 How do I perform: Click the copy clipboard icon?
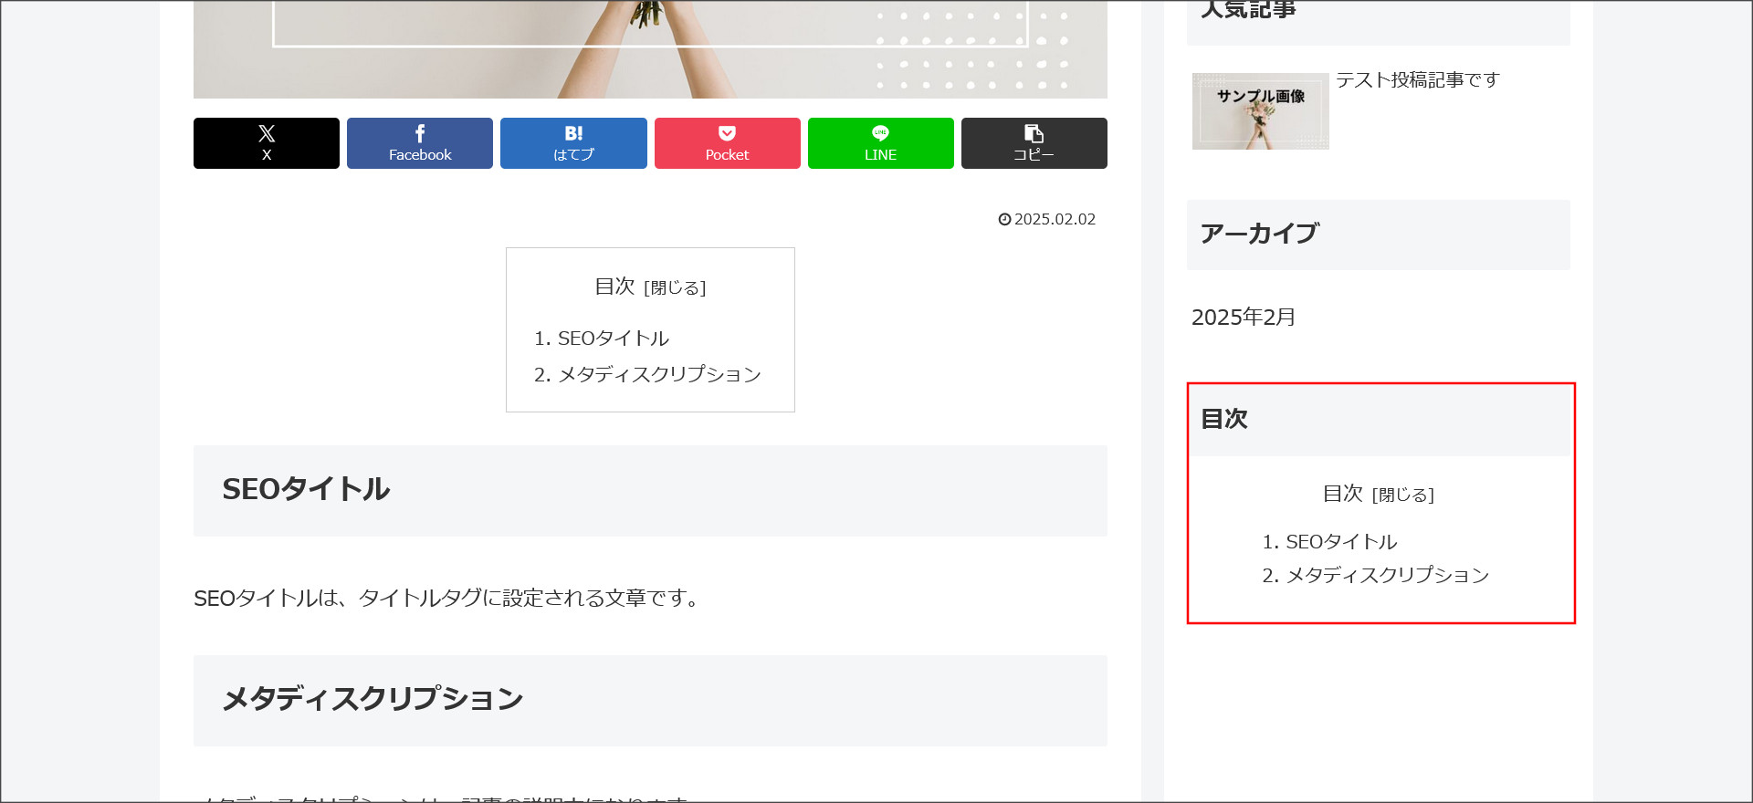click(x=1034, y=133)
